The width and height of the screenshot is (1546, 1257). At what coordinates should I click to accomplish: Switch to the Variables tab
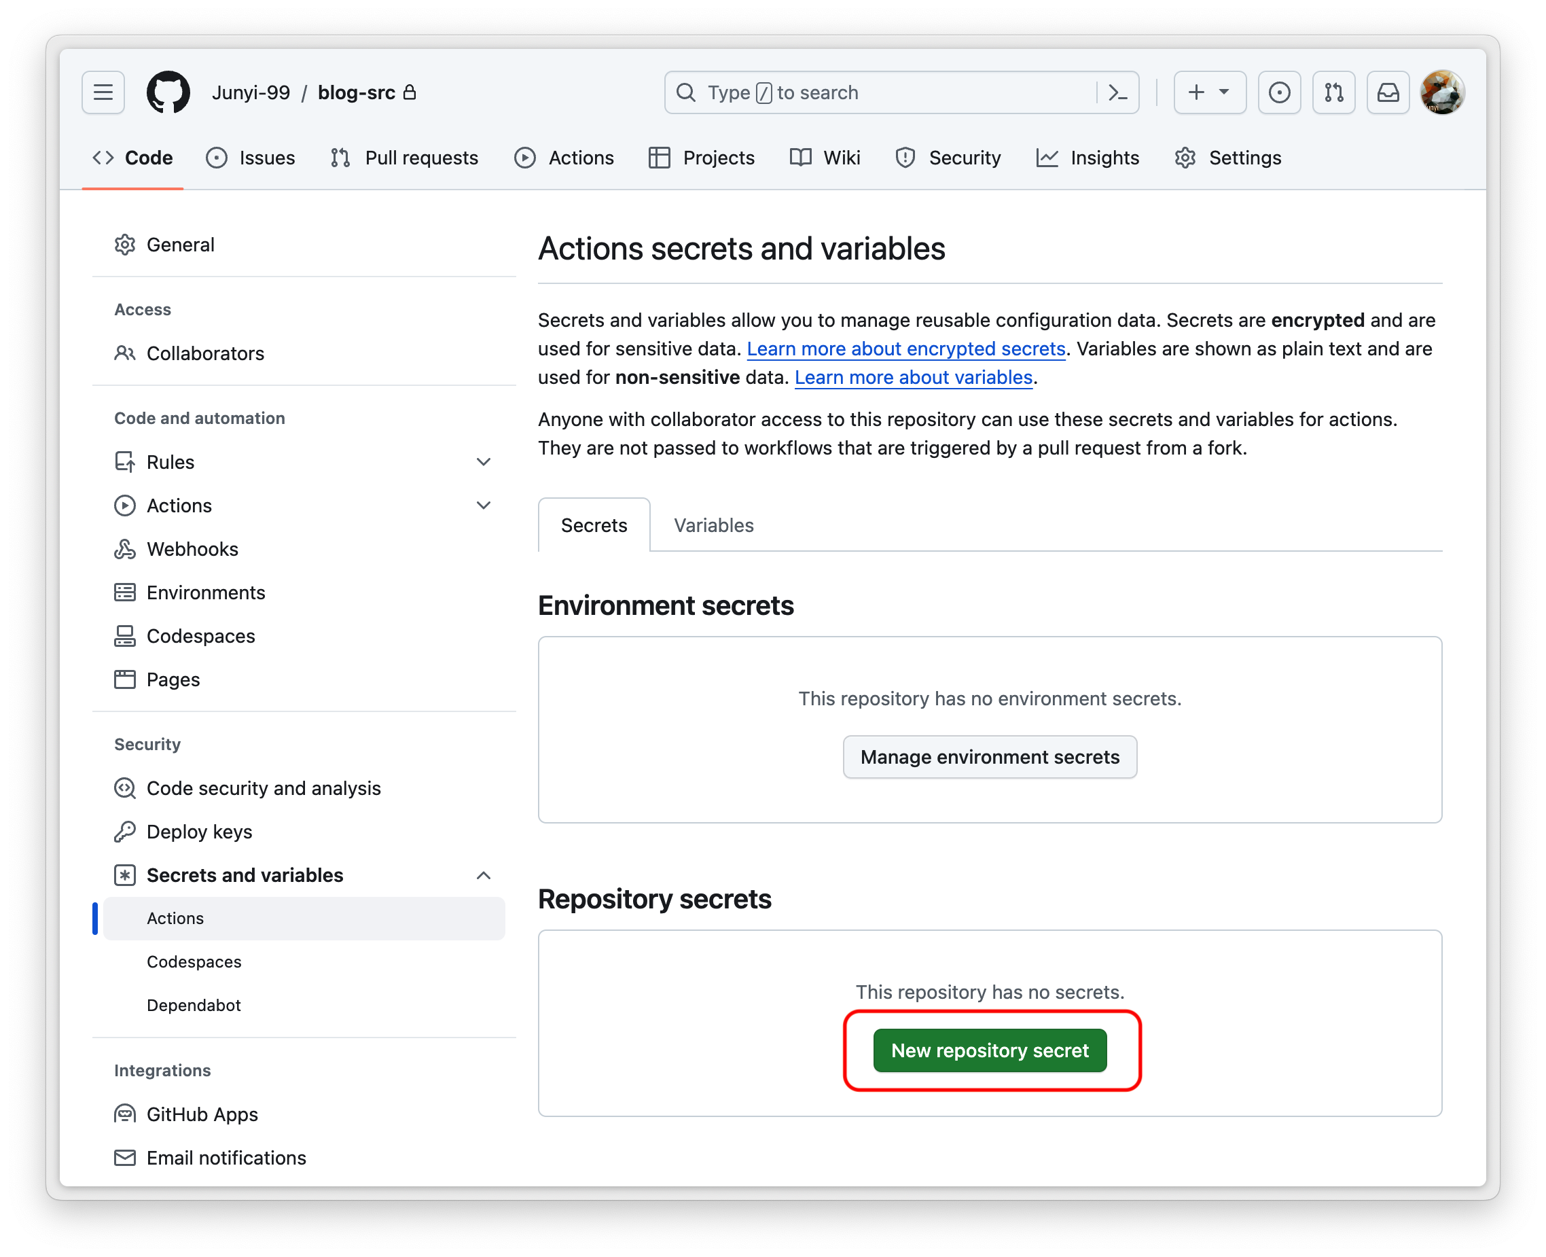(714, 525)
